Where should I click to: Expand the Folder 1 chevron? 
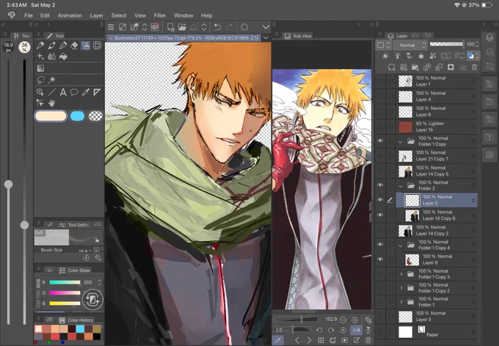pos(401,301)
